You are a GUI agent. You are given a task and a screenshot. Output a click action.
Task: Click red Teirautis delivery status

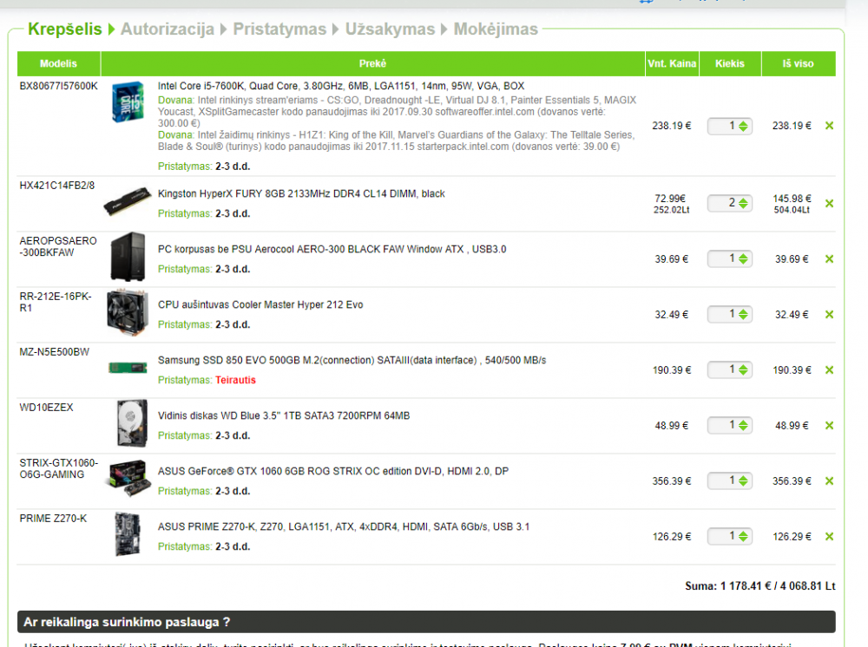[x=235, y=380]
